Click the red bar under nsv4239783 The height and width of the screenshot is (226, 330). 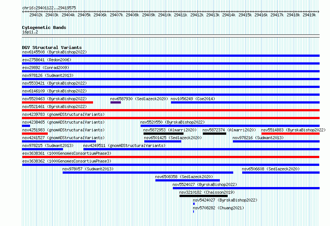(x=171, y=118)
